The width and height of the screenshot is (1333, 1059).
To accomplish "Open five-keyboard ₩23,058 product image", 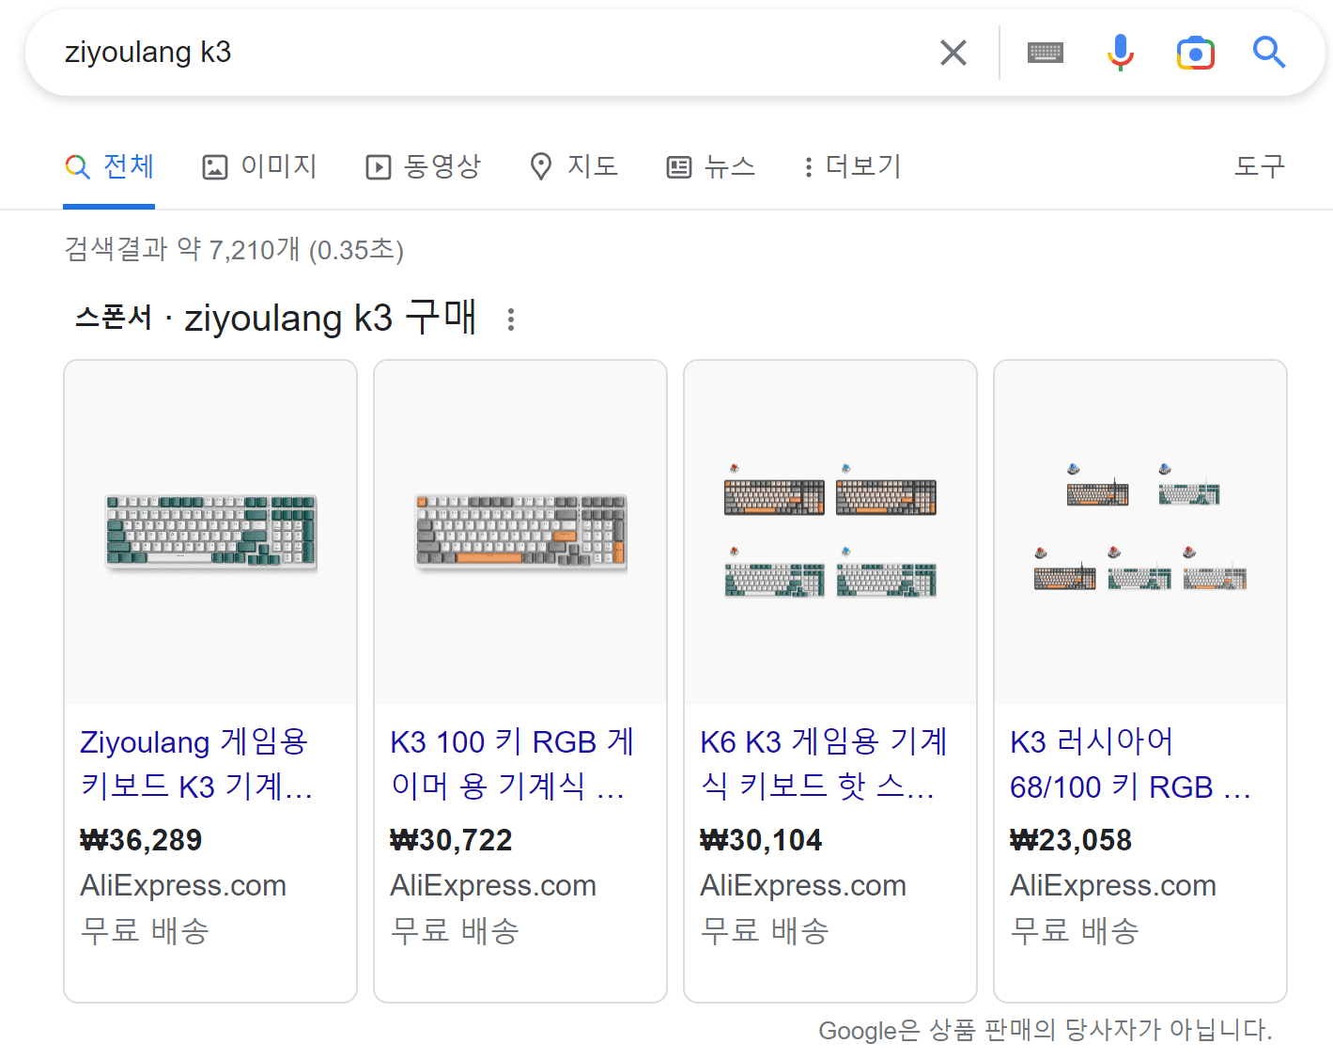I will (1140, 533).
